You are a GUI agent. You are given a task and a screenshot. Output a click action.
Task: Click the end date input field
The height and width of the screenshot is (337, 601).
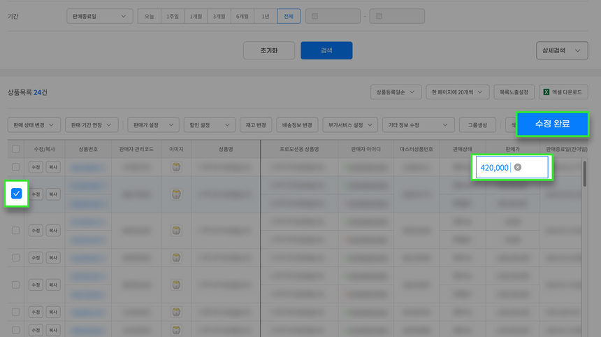coord(397,16)
